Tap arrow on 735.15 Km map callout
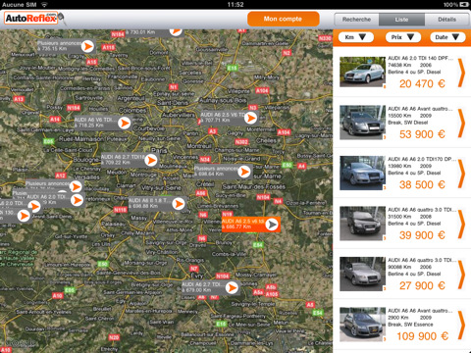471x353 pixels. tap(87, 46)
